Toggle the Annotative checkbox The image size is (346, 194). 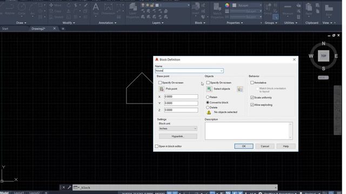coord(252,82)
